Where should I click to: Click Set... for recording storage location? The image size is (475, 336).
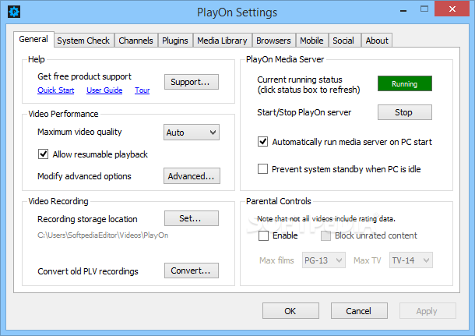[192, 218]
